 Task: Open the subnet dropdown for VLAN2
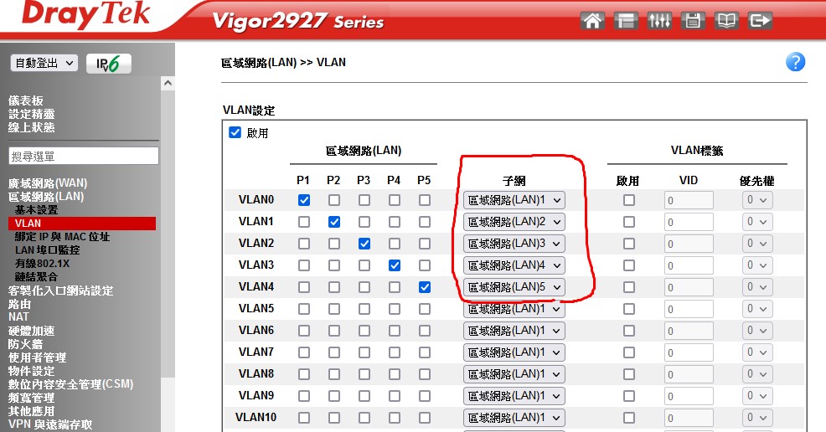(x=514, y=244)
